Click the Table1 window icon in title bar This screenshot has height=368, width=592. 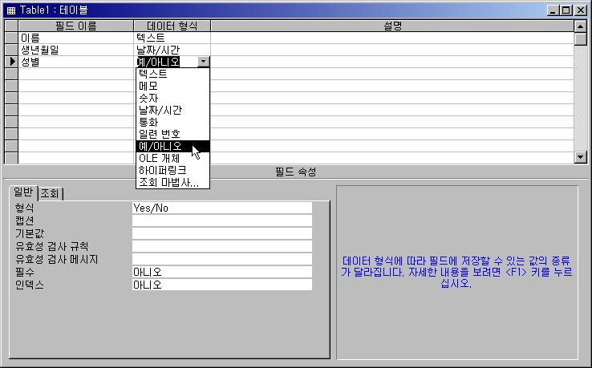[10, 10]
